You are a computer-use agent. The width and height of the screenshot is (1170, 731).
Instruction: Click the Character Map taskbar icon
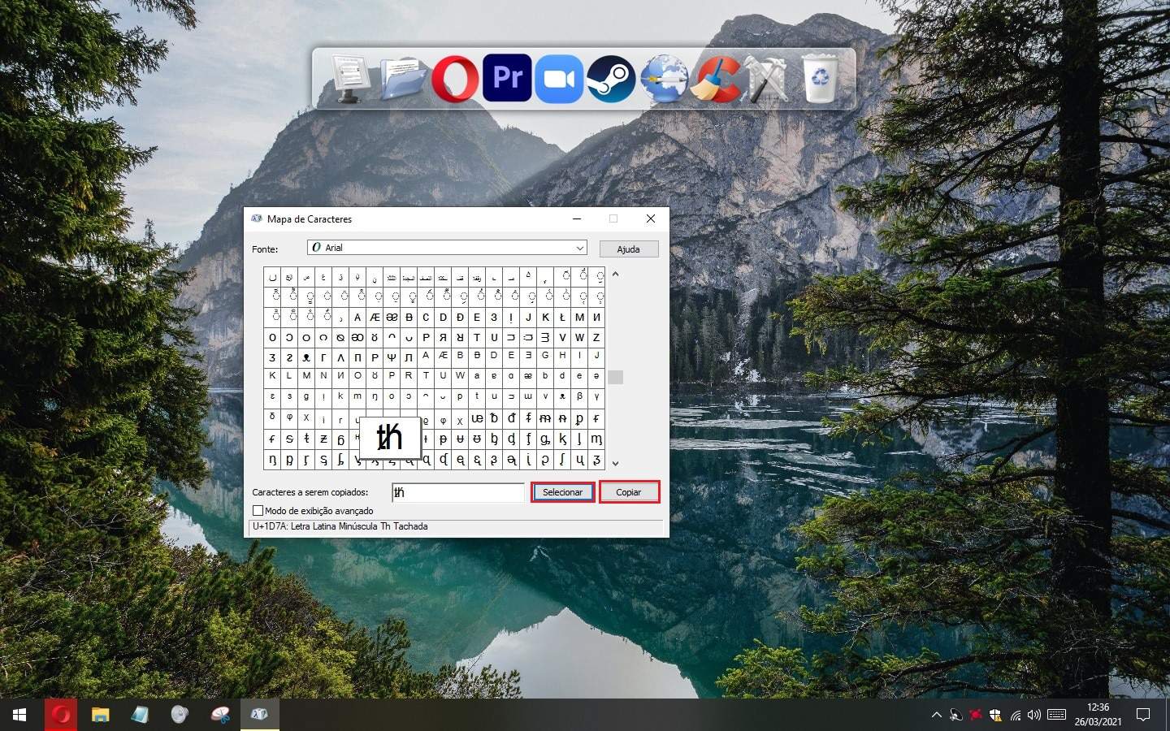click(260, 715)
